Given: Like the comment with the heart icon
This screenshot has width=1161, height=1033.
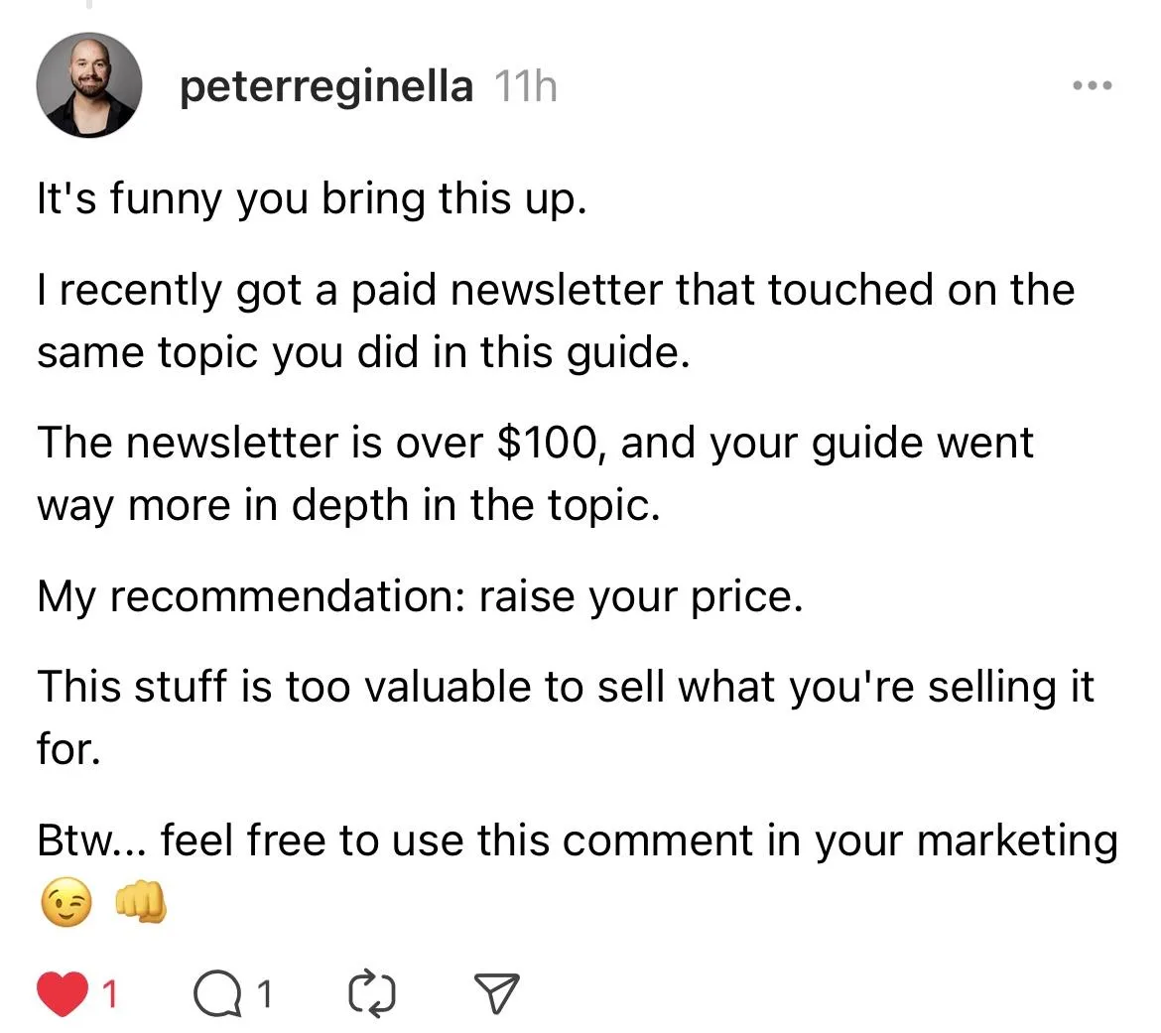Looking at the screenshot, I should [x=62, y=993].
